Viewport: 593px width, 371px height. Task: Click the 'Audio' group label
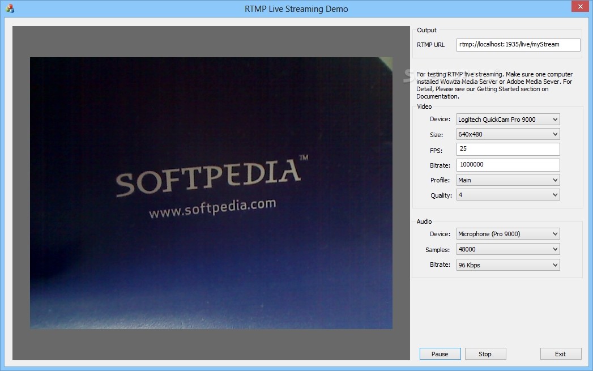(424, 221)
